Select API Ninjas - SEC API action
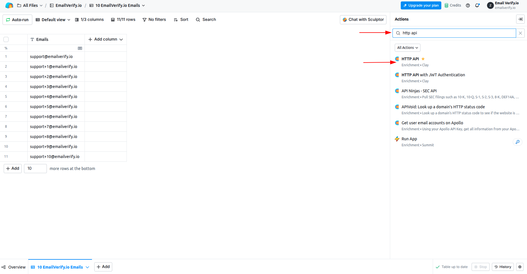Image resolution: width=527 pixels, height=274 pixels. pyautogui.click(x=458, y=94)
